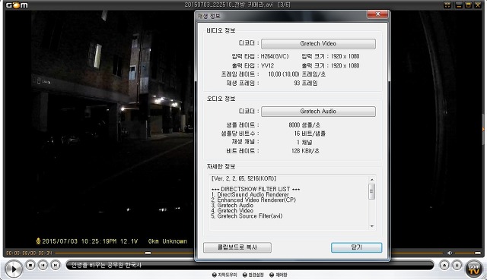
Task: Open the Gretech Video decoder button
Action: [318, 44]
